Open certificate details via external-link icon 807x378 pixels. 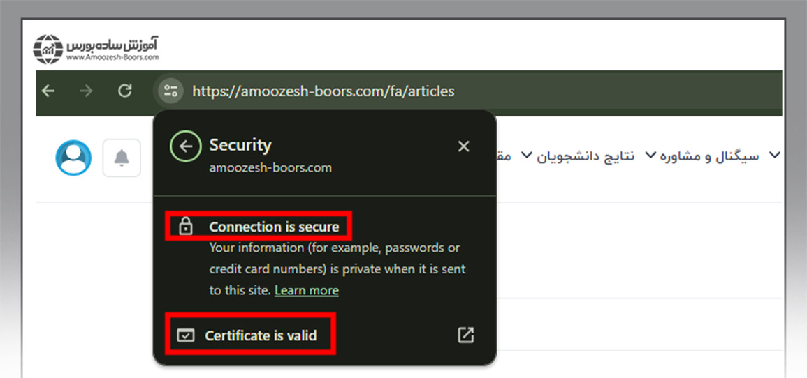(x=465, y=335)
